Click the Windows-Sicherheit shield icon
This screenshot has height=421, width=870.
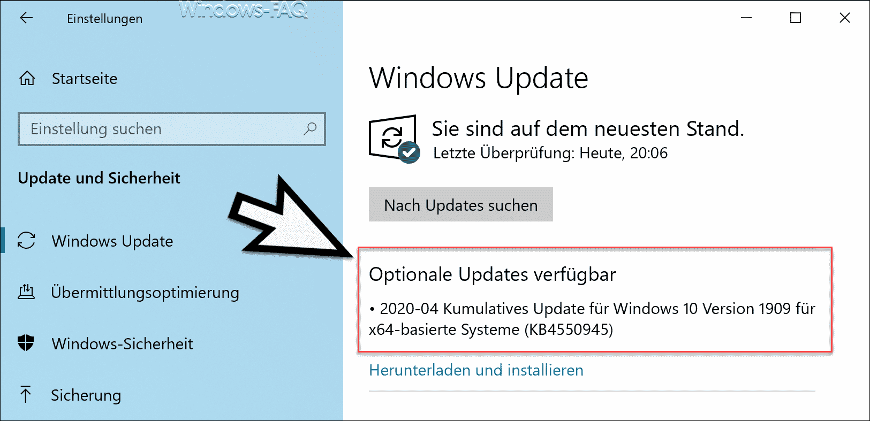pyautogui.click(x=26, y=343)
